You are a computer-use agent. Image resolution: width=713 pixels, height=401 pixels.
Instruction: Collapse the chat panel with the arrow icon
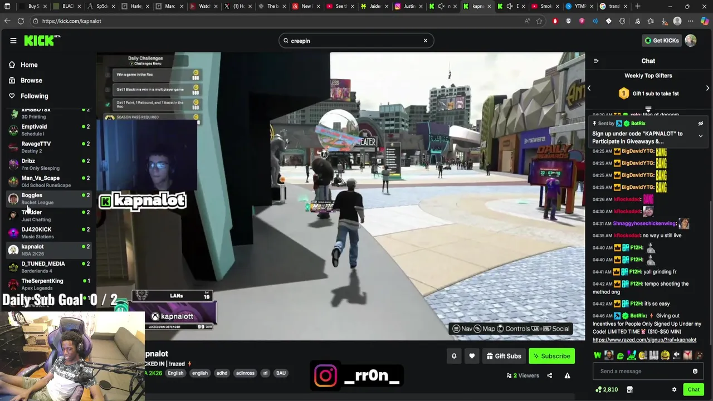click(x=596, y=61)
